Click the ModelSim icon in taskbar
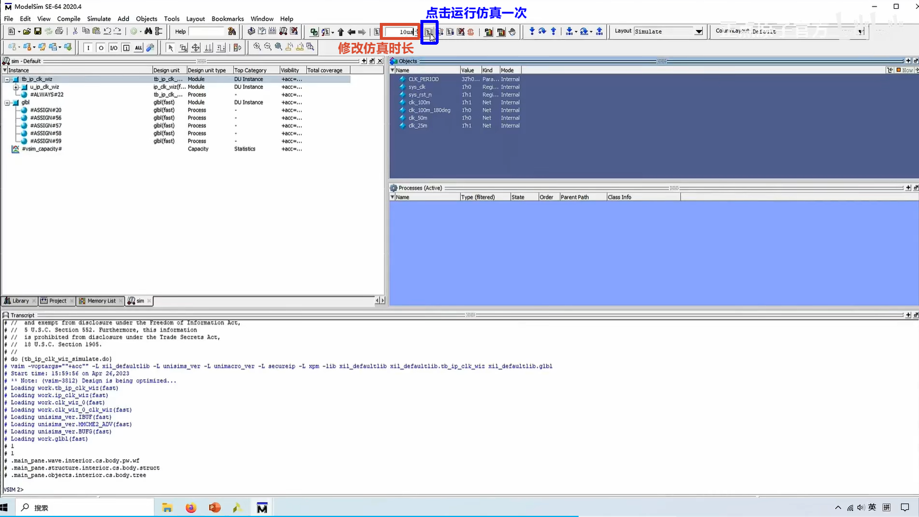Screen dimensions: 919x517 point(262,508)
